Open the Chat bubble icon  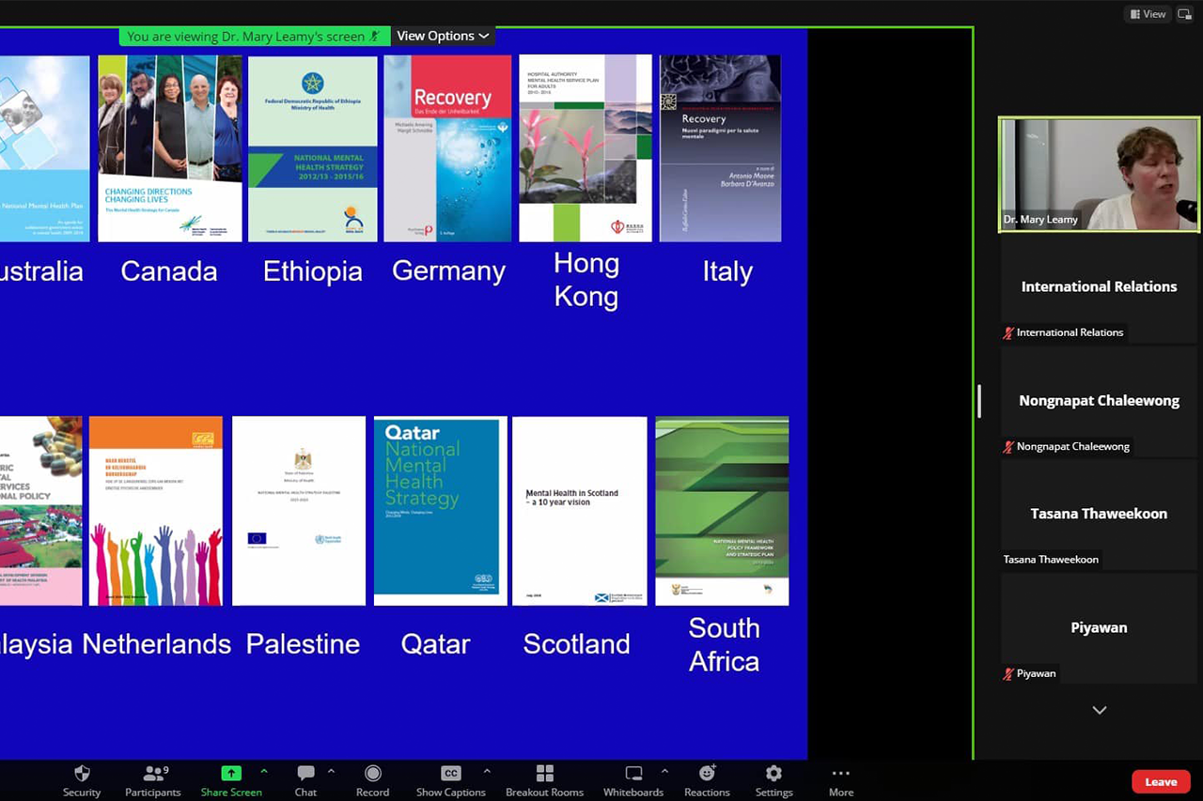pyautogui.click(x=305, y=773)
